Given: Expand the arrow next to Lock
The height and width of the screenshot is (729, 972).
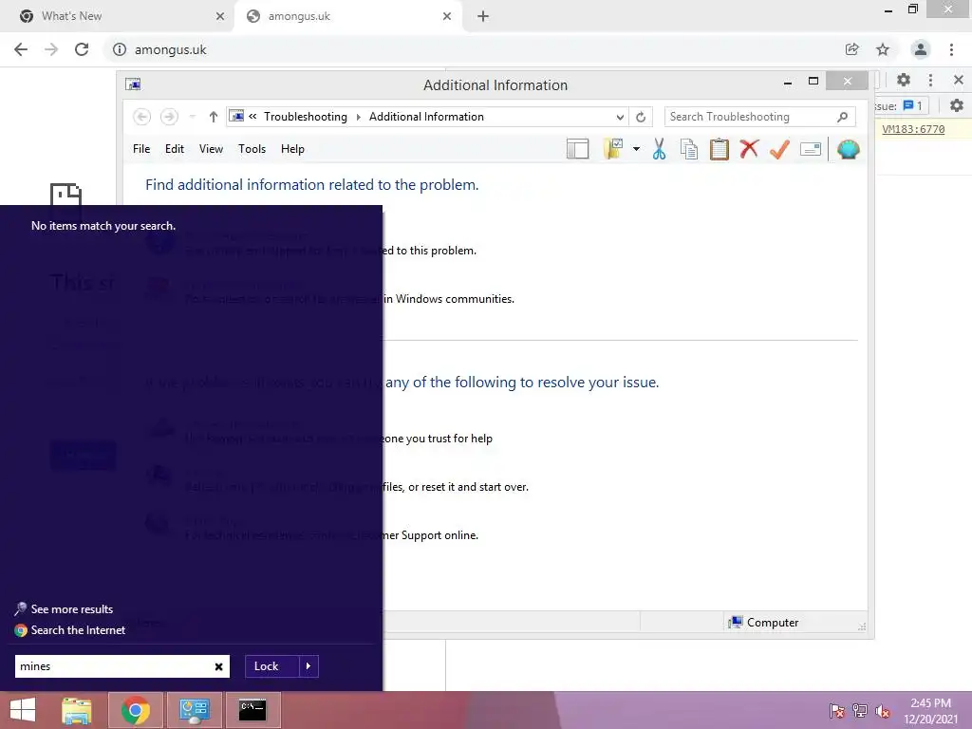Looking at the screenshot, I should pos(308,666).
